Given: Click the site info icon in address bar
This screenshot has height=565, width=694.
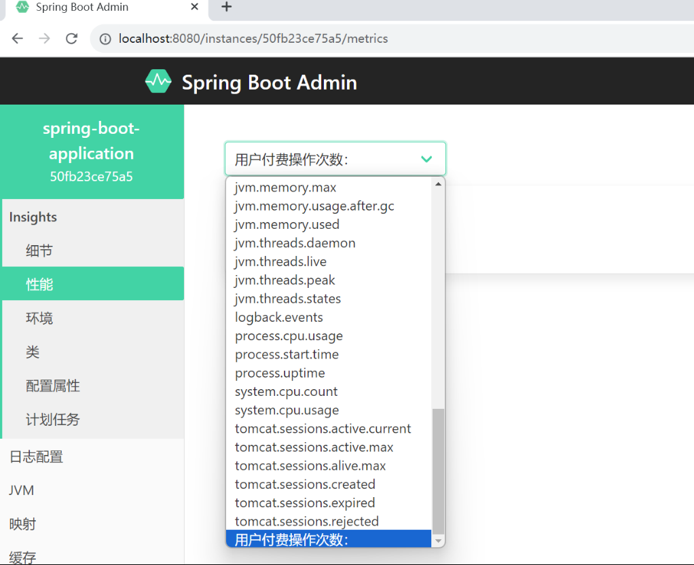Looking at the screenshot, I should coord(105,39).
